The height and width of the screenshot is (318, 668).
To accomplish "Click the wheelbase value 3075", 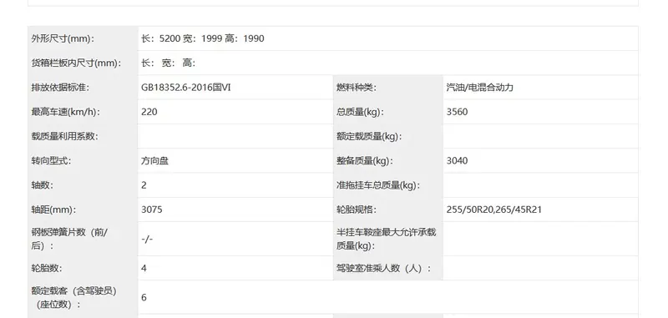I will (152, 209).
